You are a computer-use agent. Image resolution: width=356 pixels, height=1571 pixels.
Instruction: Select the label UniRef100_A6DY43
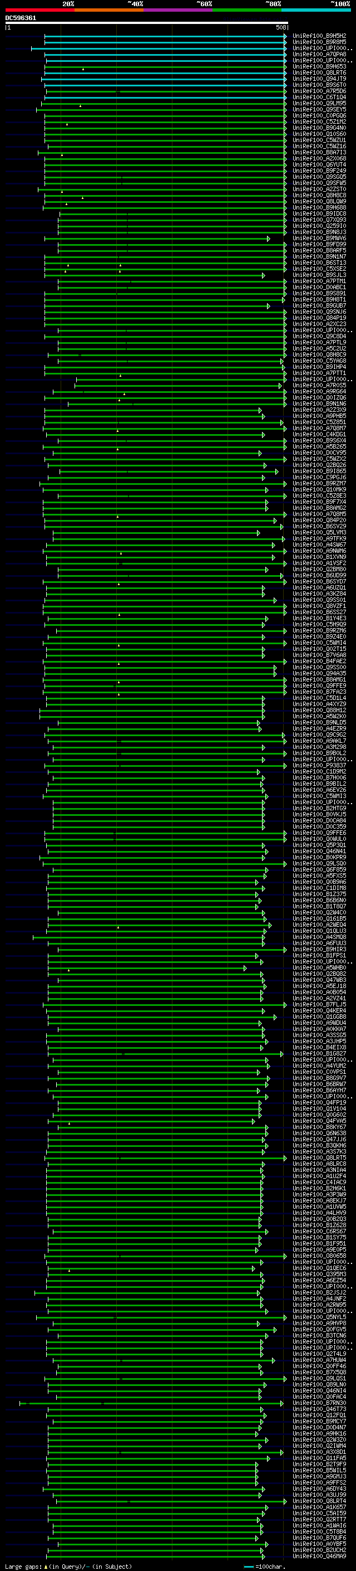tap(319, 1489)
